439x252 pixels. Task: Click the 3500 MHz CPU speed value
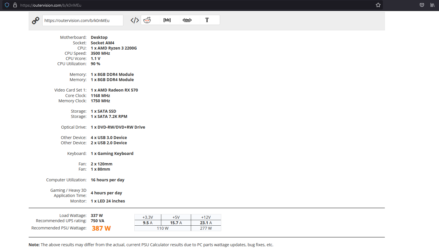[x=100, y=53]
